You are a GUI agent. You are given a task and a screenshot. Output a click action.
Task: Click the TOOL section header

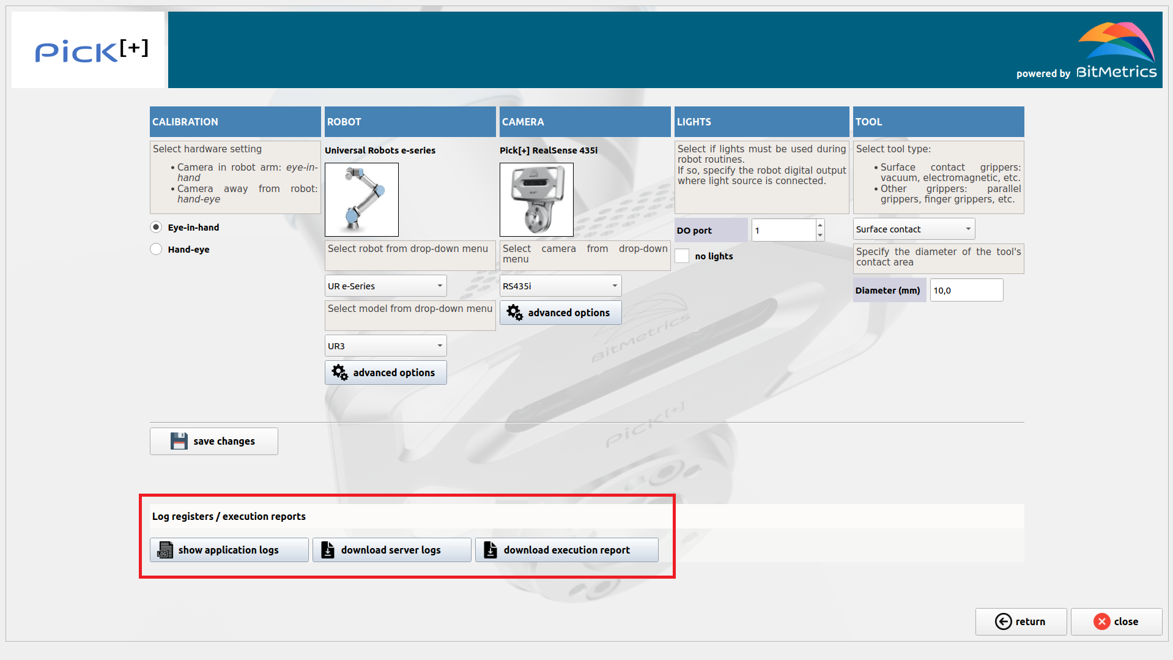click(x=939, y=122)
